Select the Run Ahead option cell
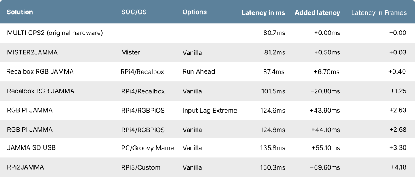The height and width of the screenshot is (177, 415). pyautogui.click(x=198, y=71)
